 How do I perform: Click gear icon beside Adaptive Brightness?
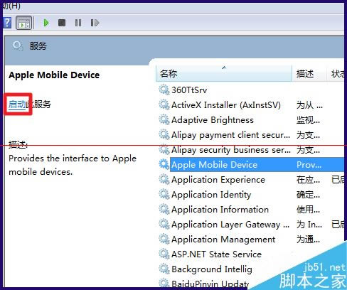point(164,119)
